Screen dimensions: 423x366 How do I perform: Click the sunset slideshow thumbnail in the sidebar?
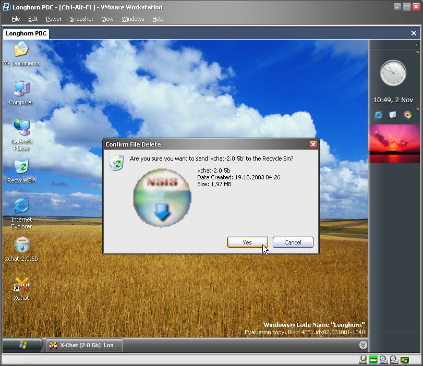394,143
